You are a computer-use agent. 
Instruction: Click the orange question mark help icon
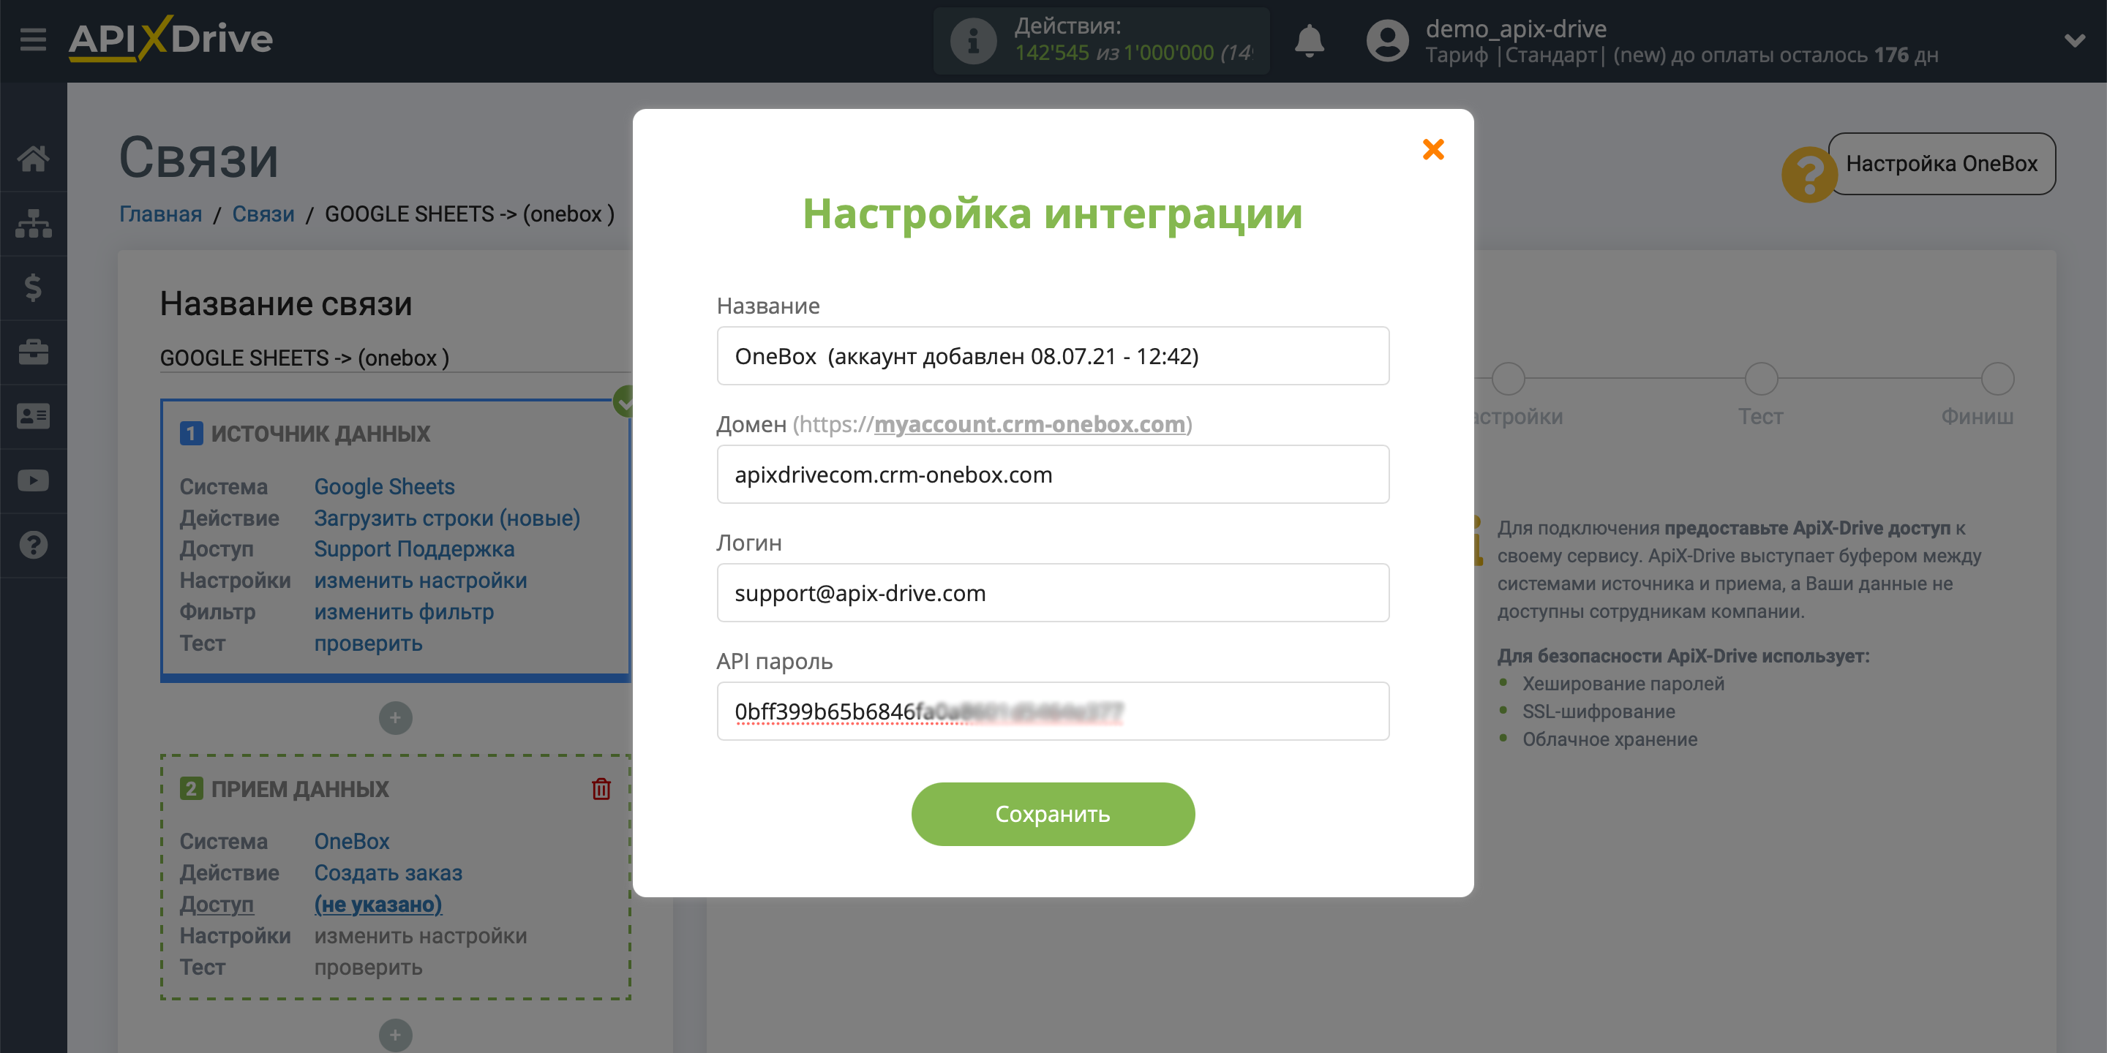coord(1809,174)
